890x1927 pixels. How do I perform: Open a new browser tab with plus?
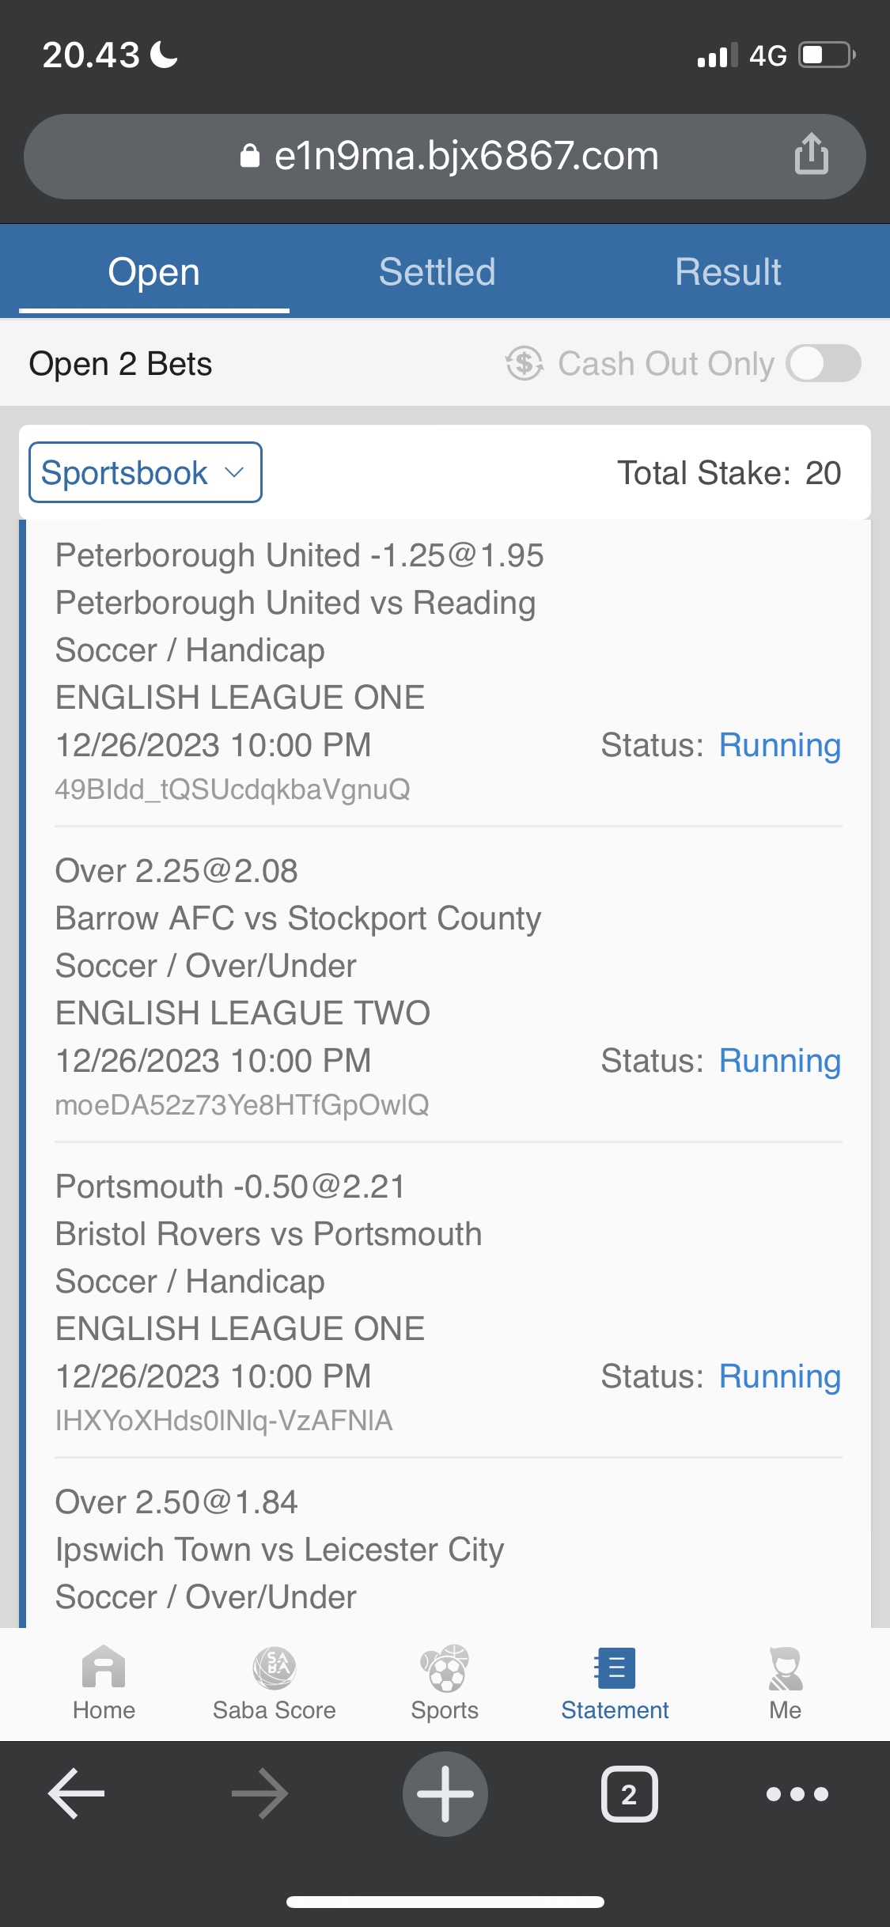pos(445,1793)
